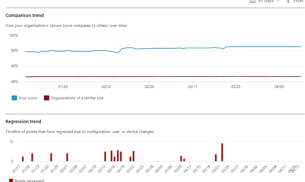Screen dimensions: 305x182
Task: Toggle the Points regressed legend label
Action: [29, 181]
